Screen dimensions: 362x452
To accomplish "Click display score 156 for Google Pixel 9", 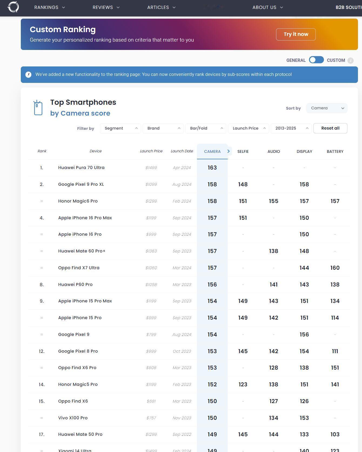I will pyautogui.click(x=304, y=335).
